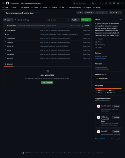
Task: Open the mvnw file
Action: click(9, 50)
